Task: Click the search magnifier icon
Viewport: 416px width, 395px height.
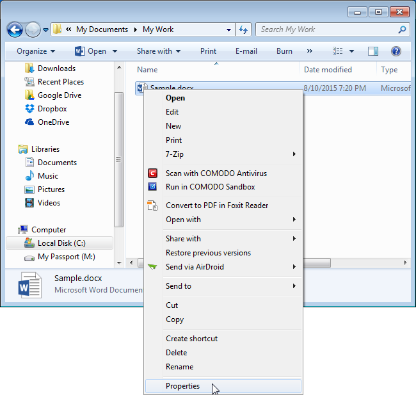Action: pyautogui.click(x=402, y=29)
